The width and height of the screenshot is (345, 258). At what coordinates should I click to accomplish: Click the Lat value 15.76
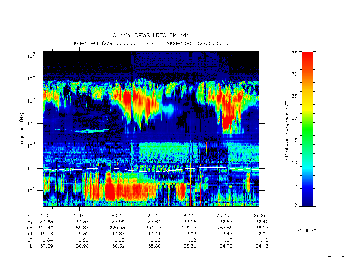tap(46, 234)
